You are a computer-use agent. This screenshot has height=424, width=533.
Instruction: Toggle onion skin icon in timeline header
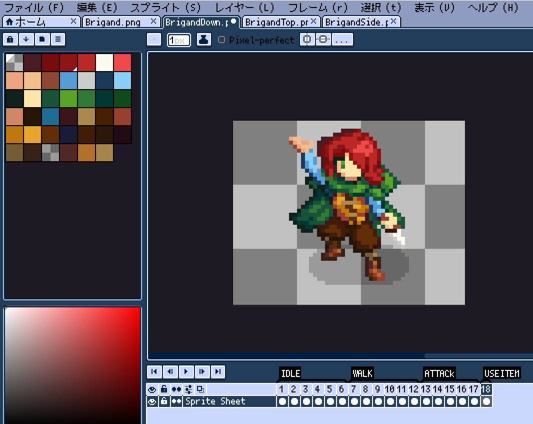click(x=200, y=389)
